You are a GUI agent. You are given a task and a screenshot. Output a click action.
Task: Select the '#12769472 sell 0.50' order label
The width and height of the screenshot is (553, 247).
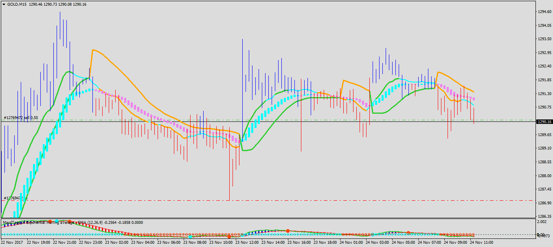pos(21,118)
